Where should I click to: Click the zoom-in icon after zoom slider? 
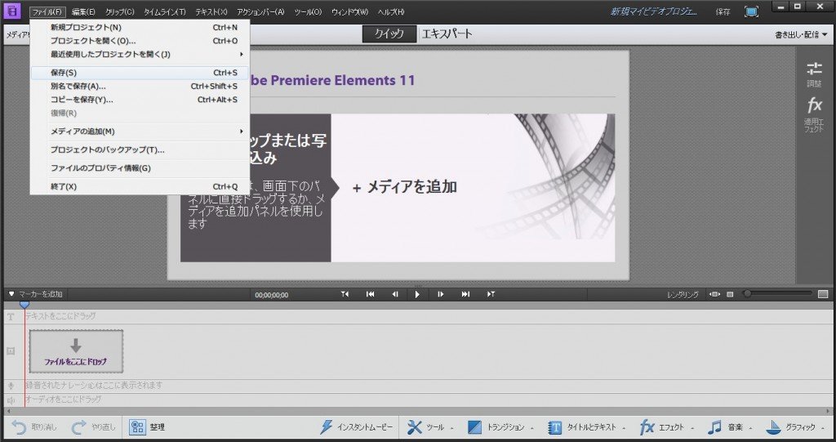point(823,294)
